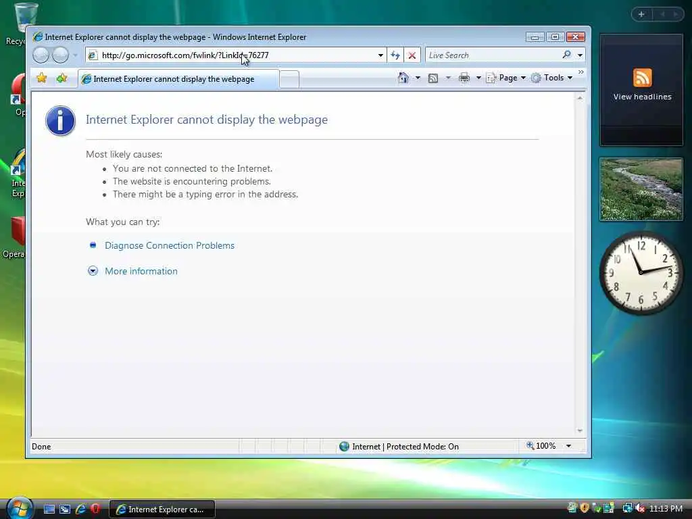Click the network connection tray icon

point(627,508)
